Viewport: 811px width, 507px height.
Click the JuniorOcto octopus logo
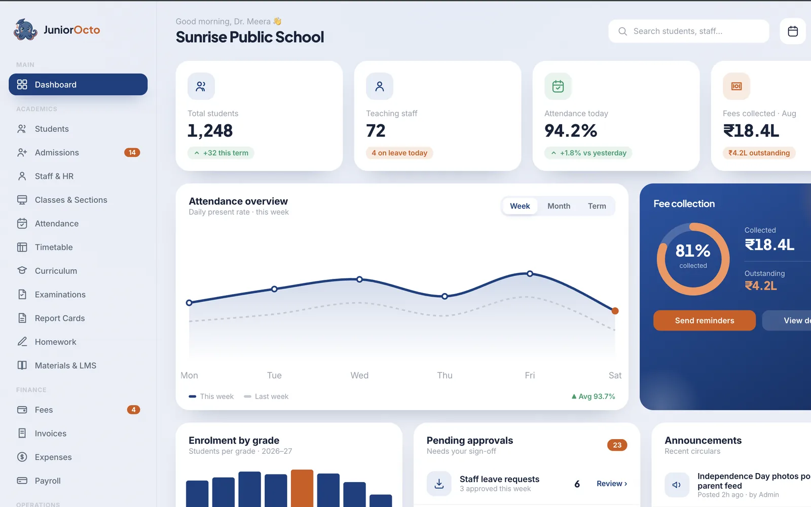tap(25, 30)
